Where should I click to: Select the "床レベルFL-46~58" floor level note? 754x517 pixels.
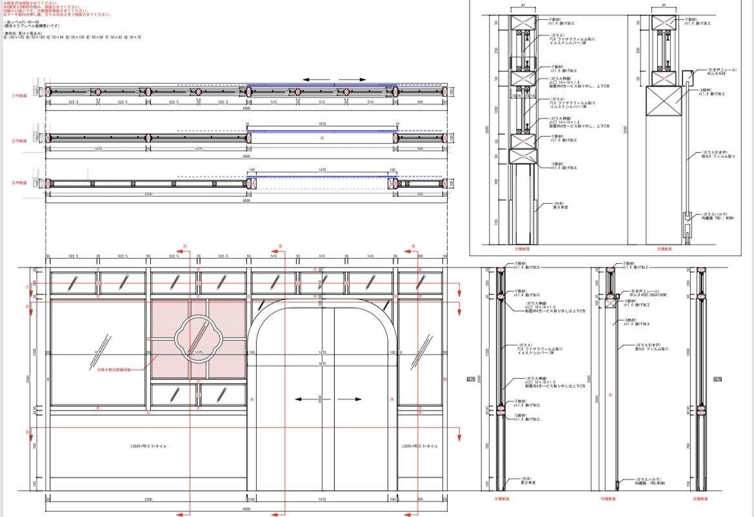(x=21, y=22)
